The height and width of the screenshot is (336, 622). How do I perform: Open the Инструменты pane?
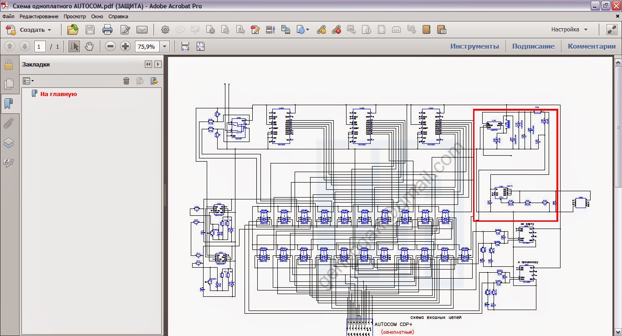(474, 46)
